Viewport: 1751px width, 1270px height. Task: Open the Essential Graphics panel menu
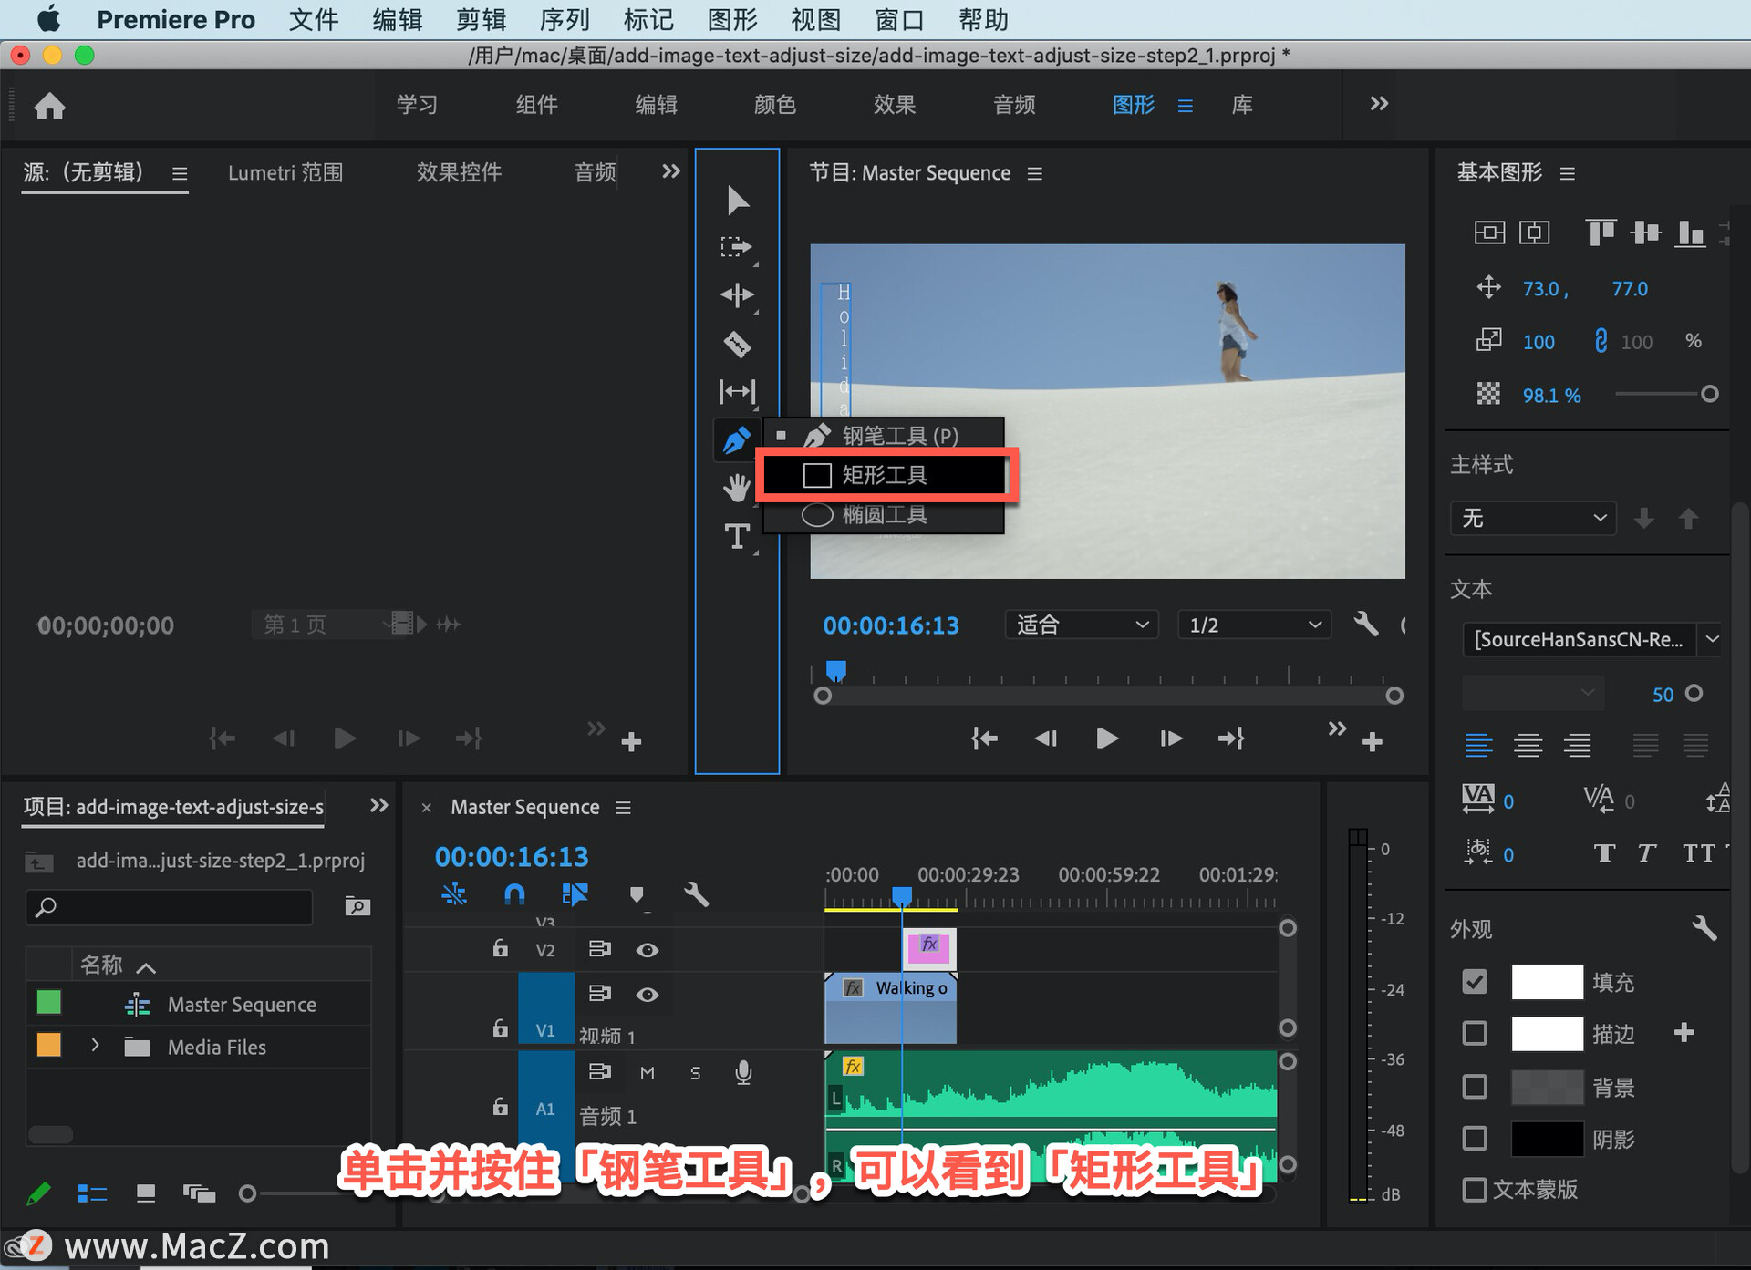[1568, 173]
